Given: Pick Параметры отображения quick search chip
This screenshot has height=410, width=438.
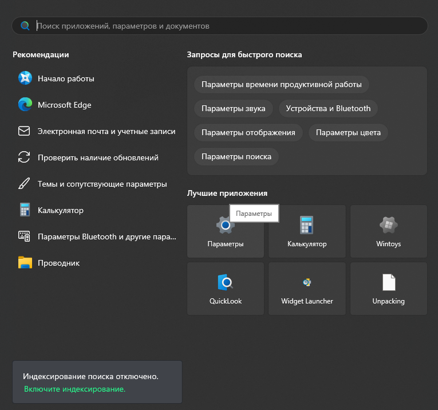Looking at the screenshot, I should point(248,132).
